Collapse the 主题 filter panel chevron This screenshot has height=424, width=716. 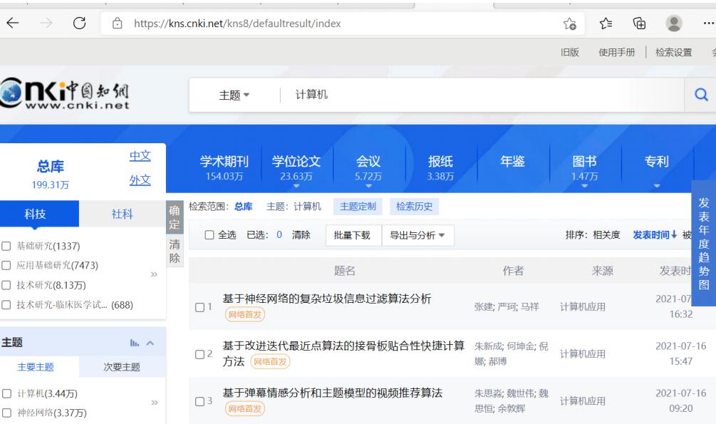coord(150,343)
